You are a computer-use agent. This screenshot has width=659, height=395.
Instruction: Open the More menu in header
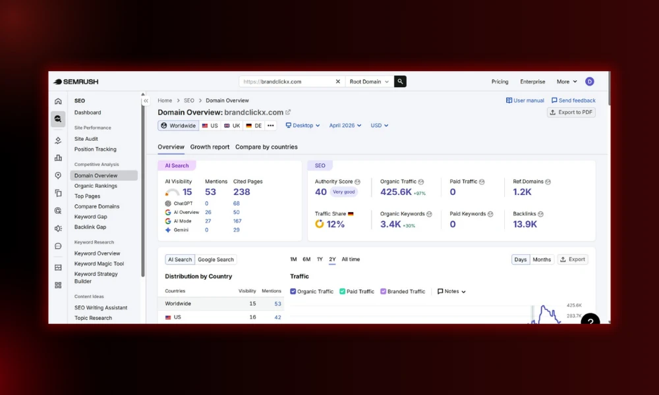pos(567,82)
